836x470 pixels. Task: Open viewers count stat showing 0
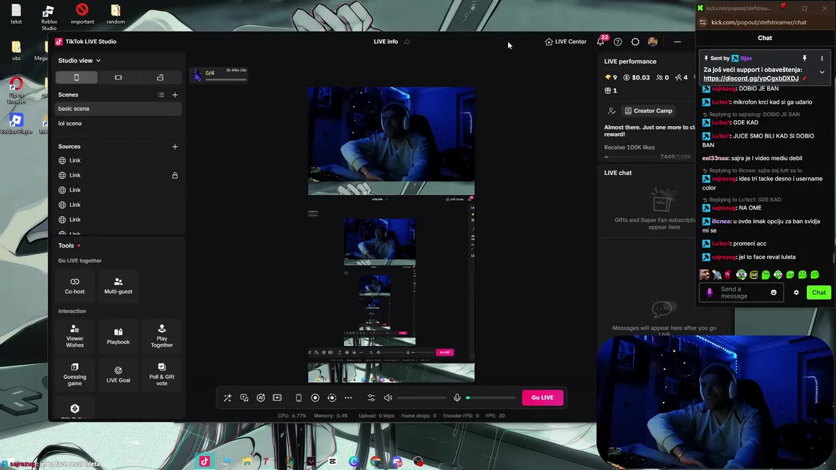(662, 78)
